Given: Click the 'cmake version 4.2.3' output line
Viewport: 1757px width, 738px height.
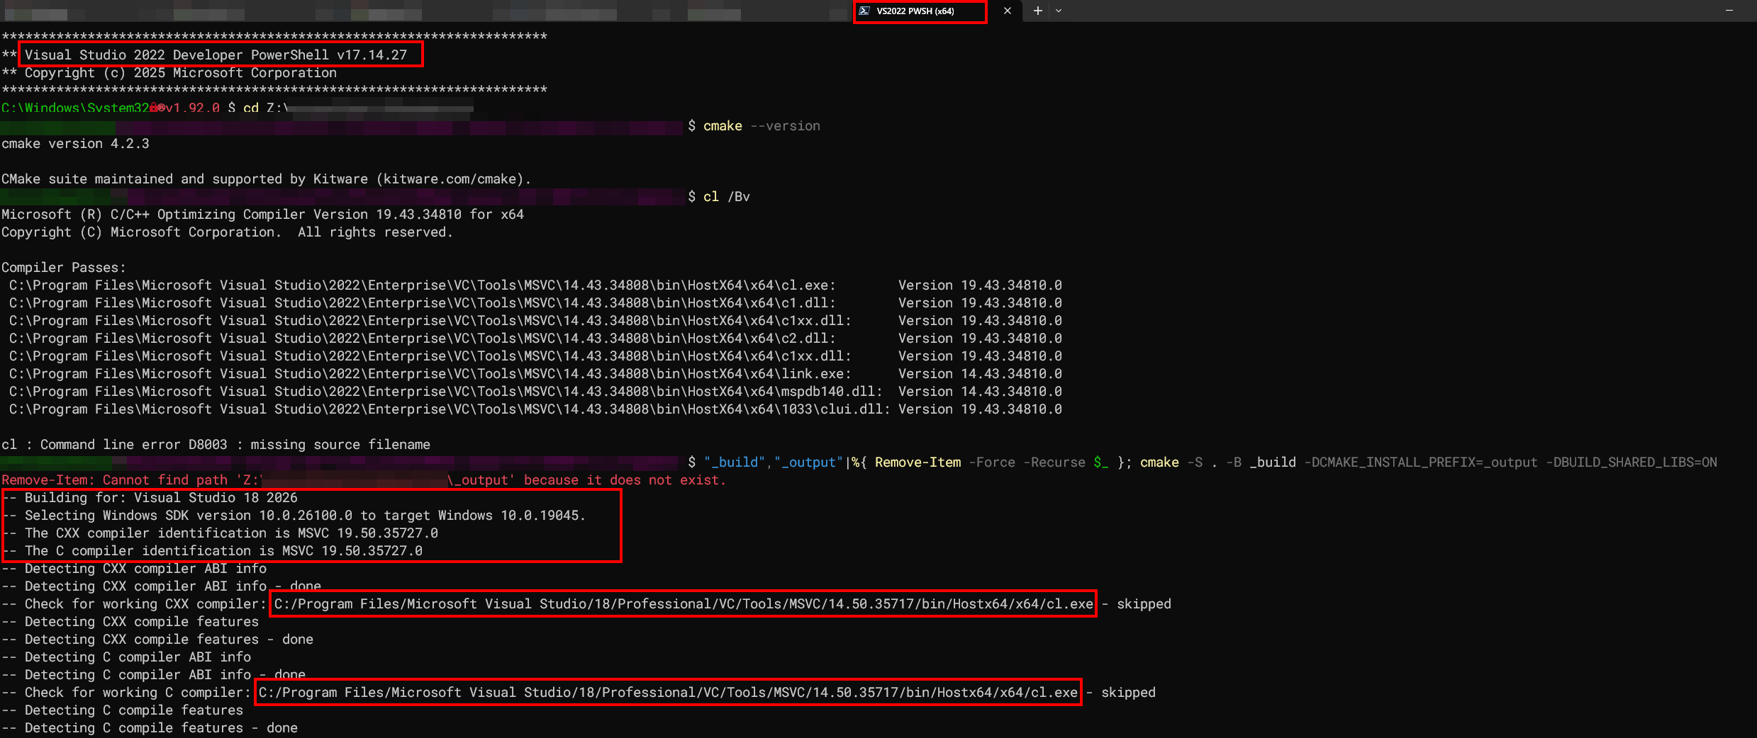Looking at the screenshot, I should pos(75,144).
